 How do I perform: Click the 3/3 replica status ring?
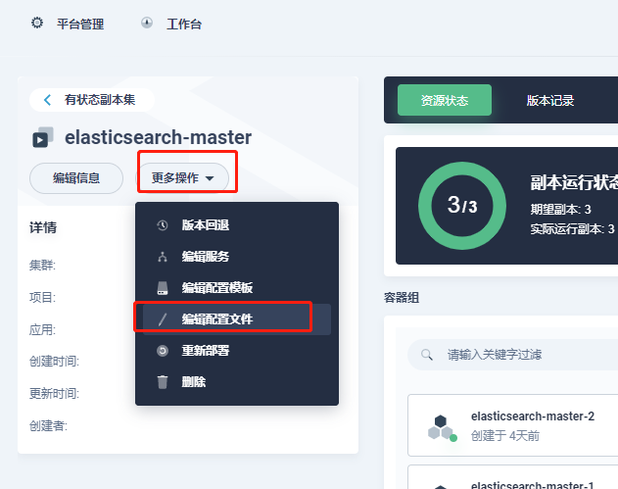point(462,206)
